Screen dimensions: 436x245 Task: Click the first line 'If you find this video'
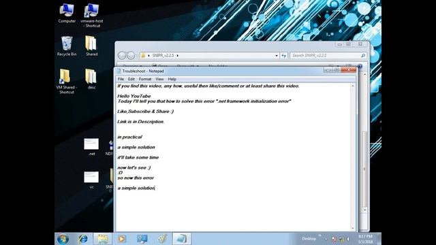208,86
